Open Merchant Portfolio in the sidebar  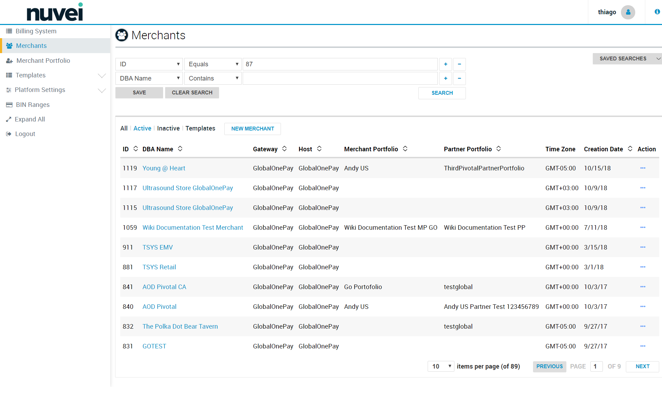[x=43, y=61]
